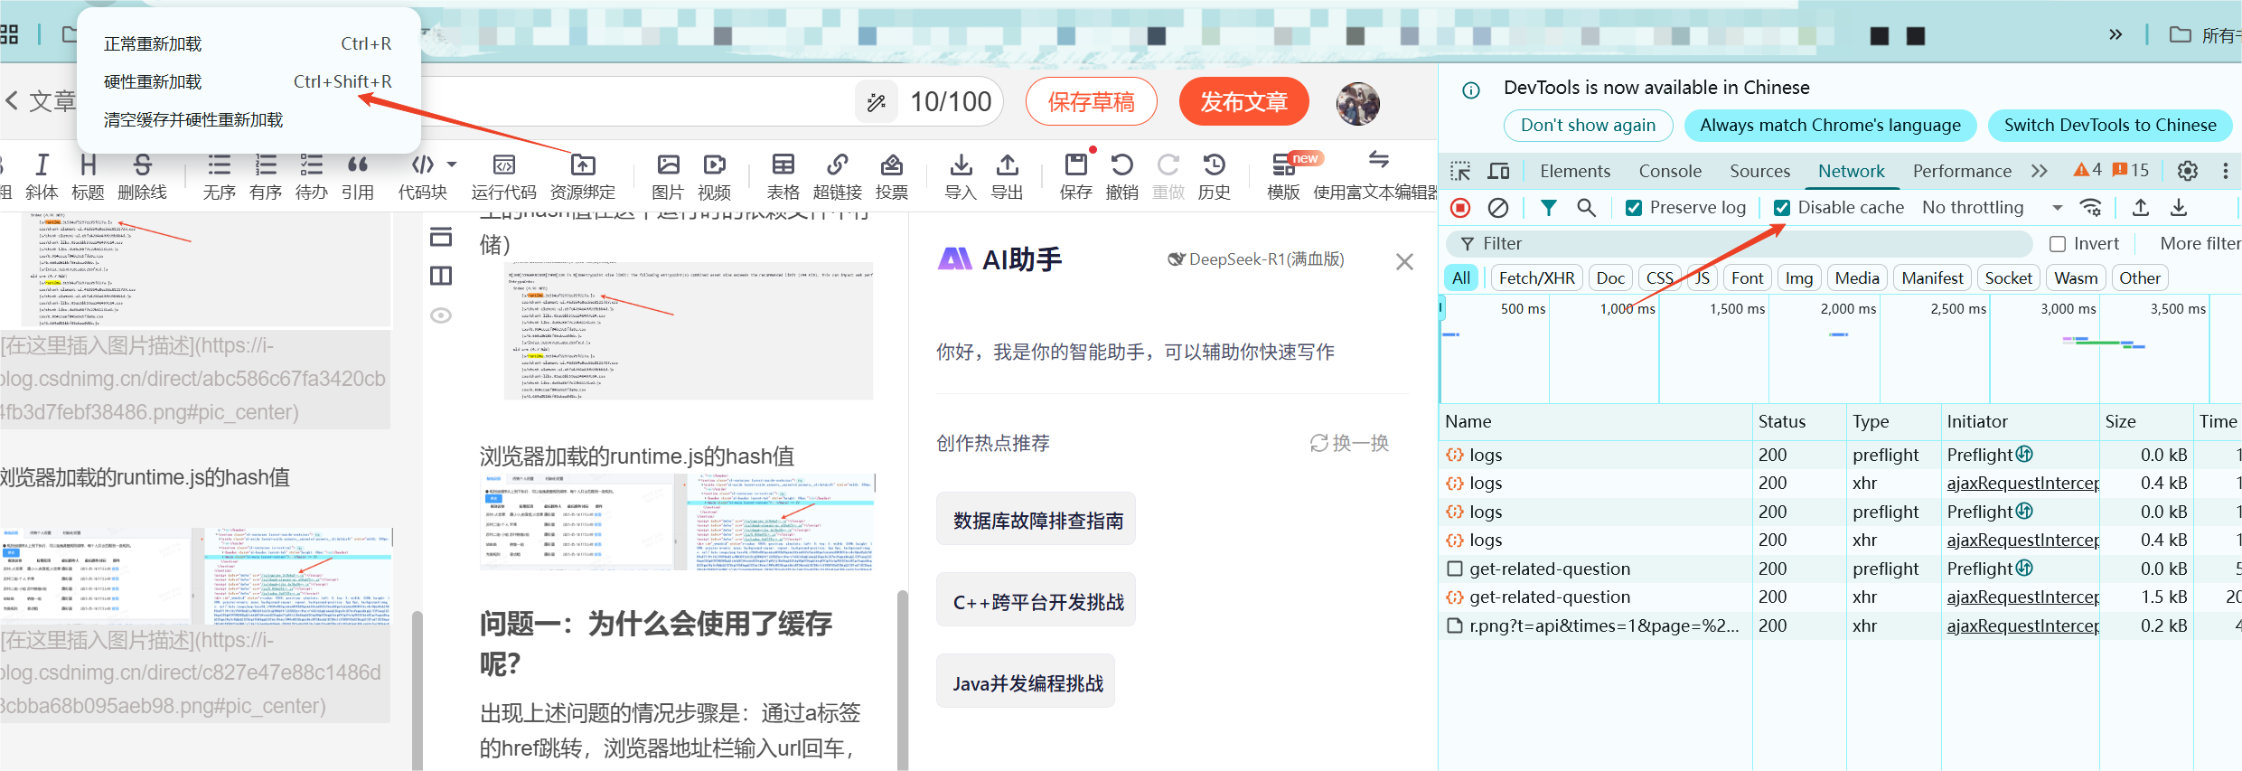Toggle DevTools device toolbar icon
Screen dimensions: 2242x771
[x=1498, y=171]
